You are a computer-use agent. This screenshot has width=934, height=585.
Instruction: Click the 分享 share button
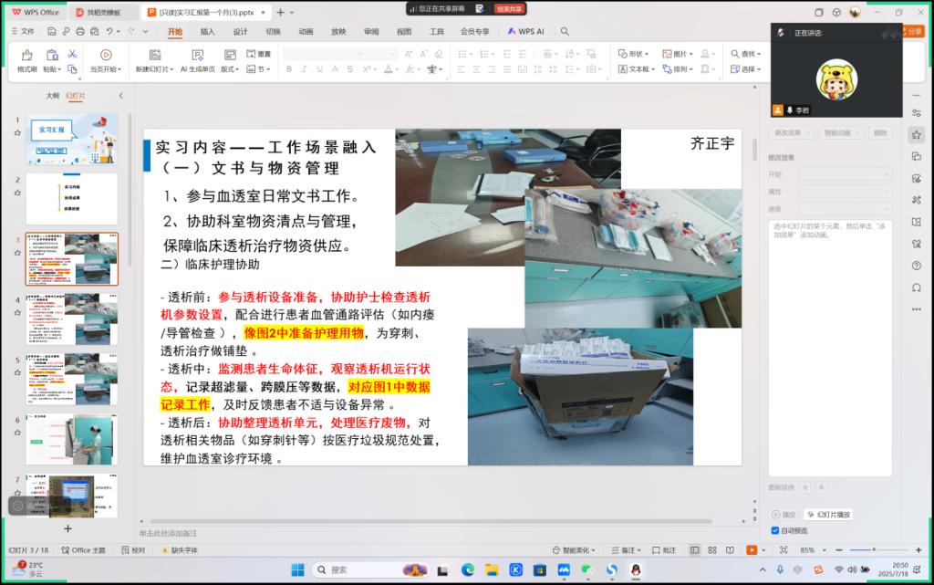coord(913,31)
